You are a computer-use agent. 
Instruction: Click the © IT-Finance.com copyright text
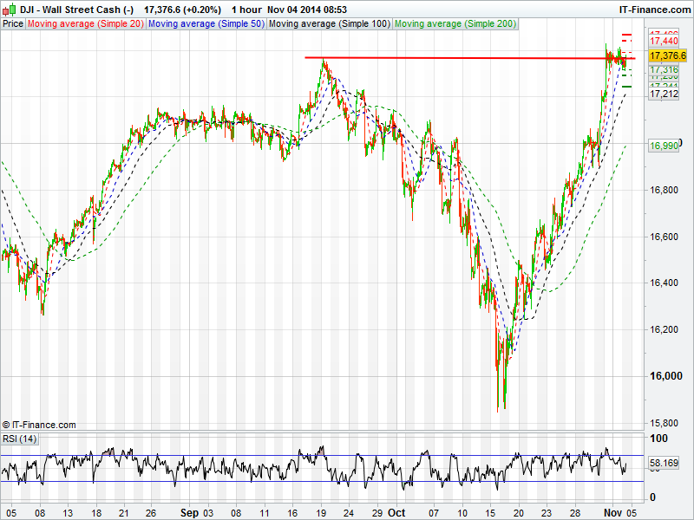(x=39, y=425)
